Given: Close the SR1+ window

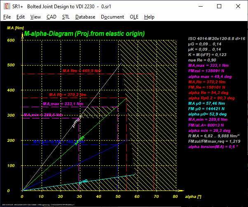Looking at the screenshot, I should [238, 7].
